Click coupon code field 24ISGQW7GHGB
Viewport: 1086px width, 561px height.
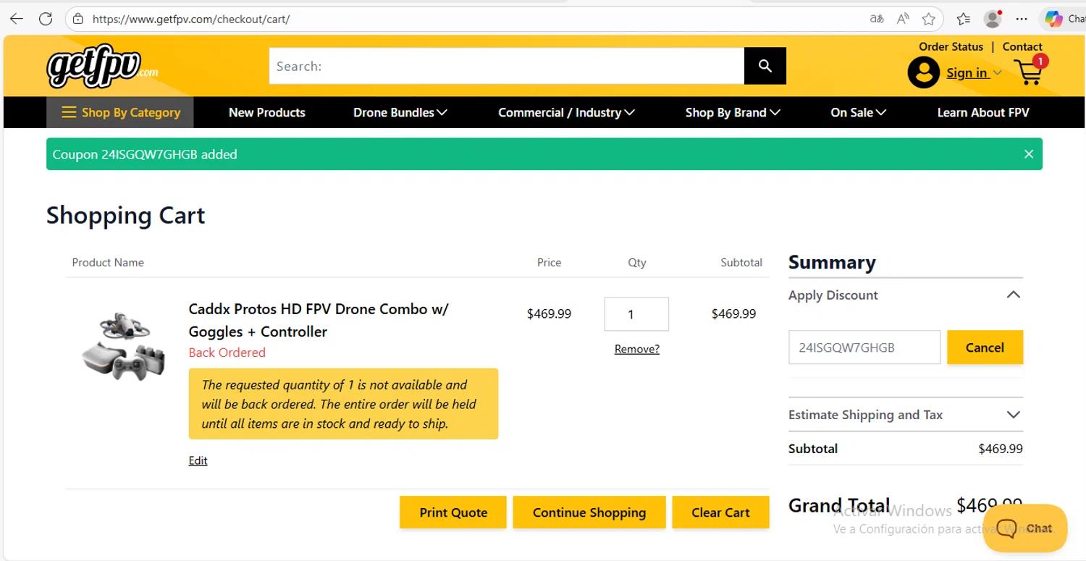tap(864, 347)
